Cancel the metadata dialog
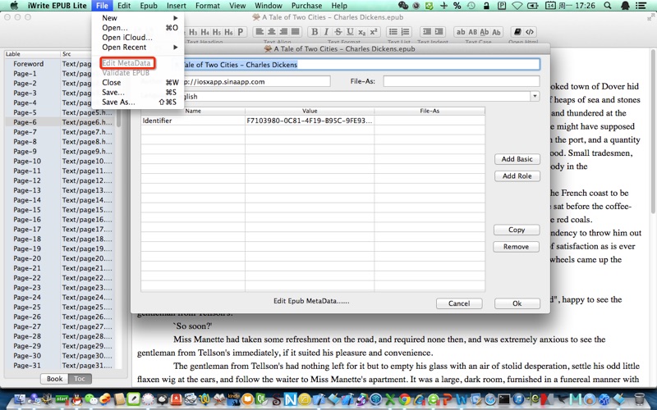657x410 pixels. pyautogui.click(x=459, y=303)
